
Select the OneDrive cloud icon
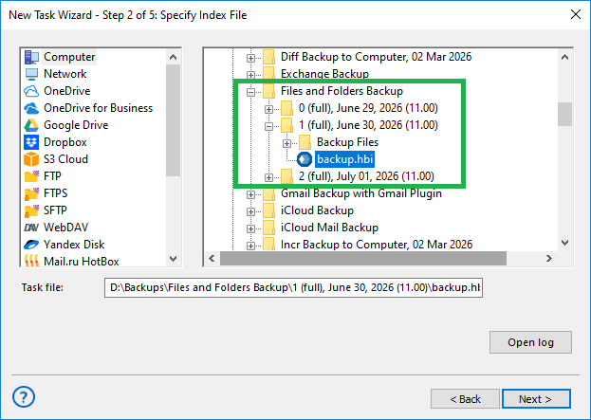click(31, 91)
